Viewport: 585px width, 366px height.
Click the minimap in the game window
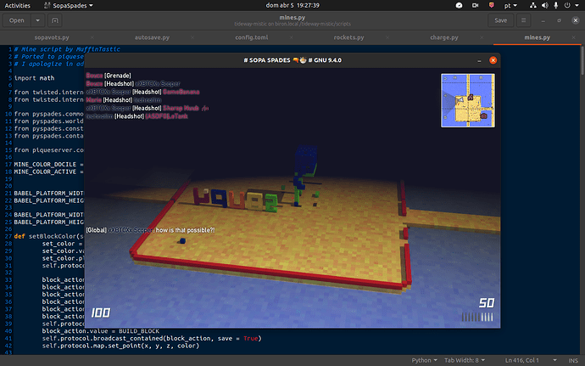tap(467, 100)
